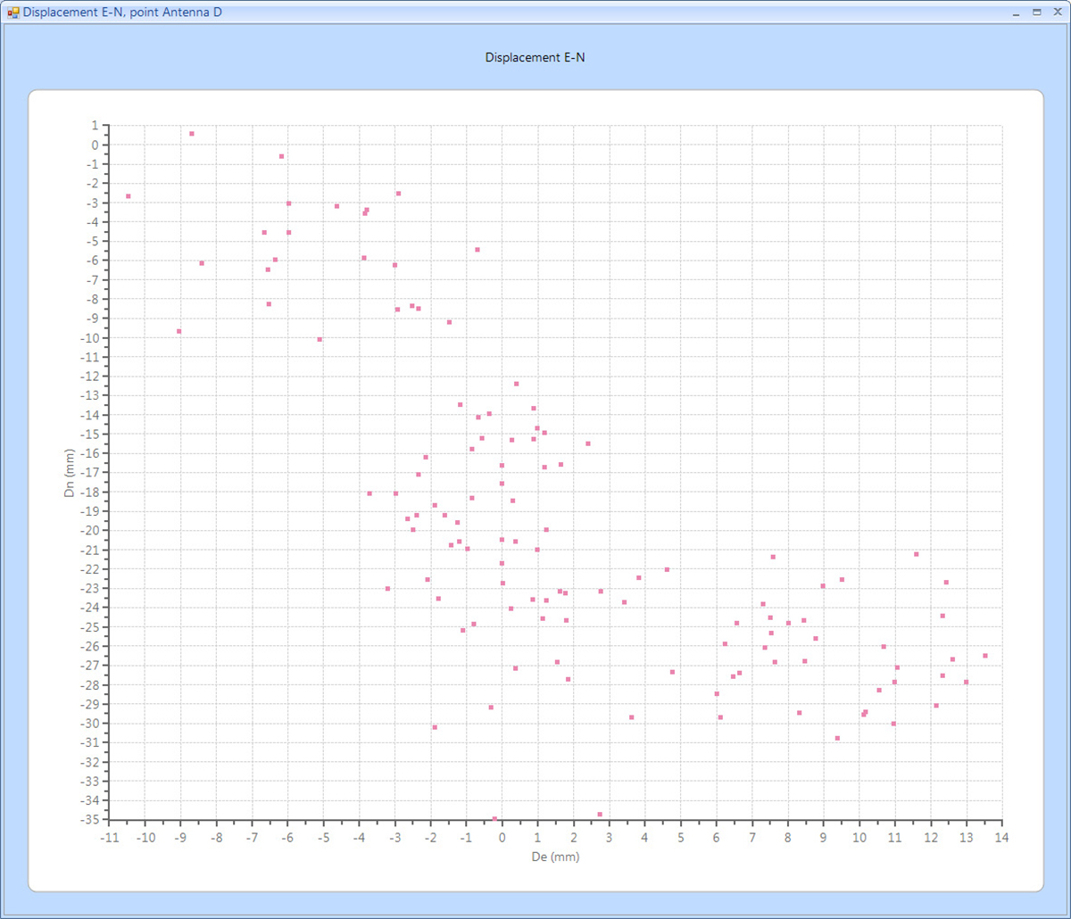The width and height of the screenshot is (1071, 919).
Task: Close the Displacement E-N window
Action: [1057, 12]
